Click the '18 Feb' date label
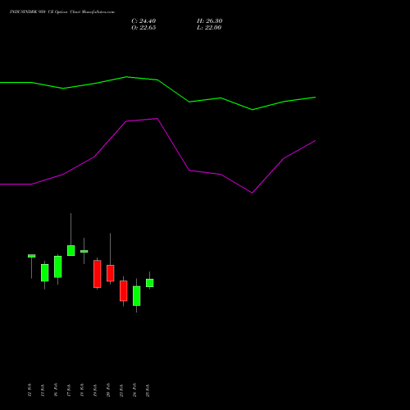The image size is (410, 410). point(82,390)
